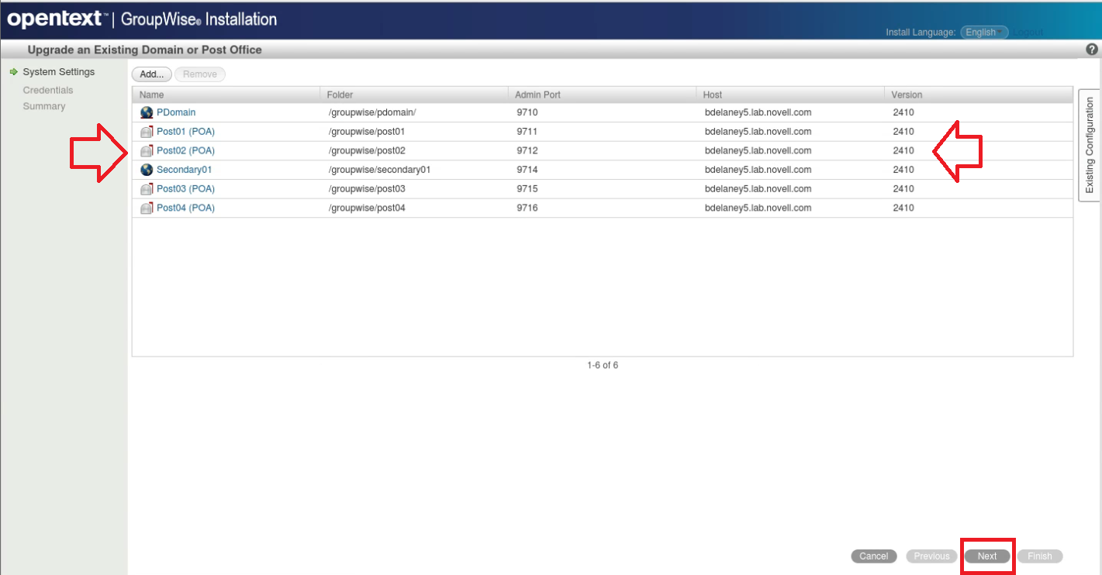The image size is (1102, 575).
Task: Click the Next button
Action: [987, 556]
